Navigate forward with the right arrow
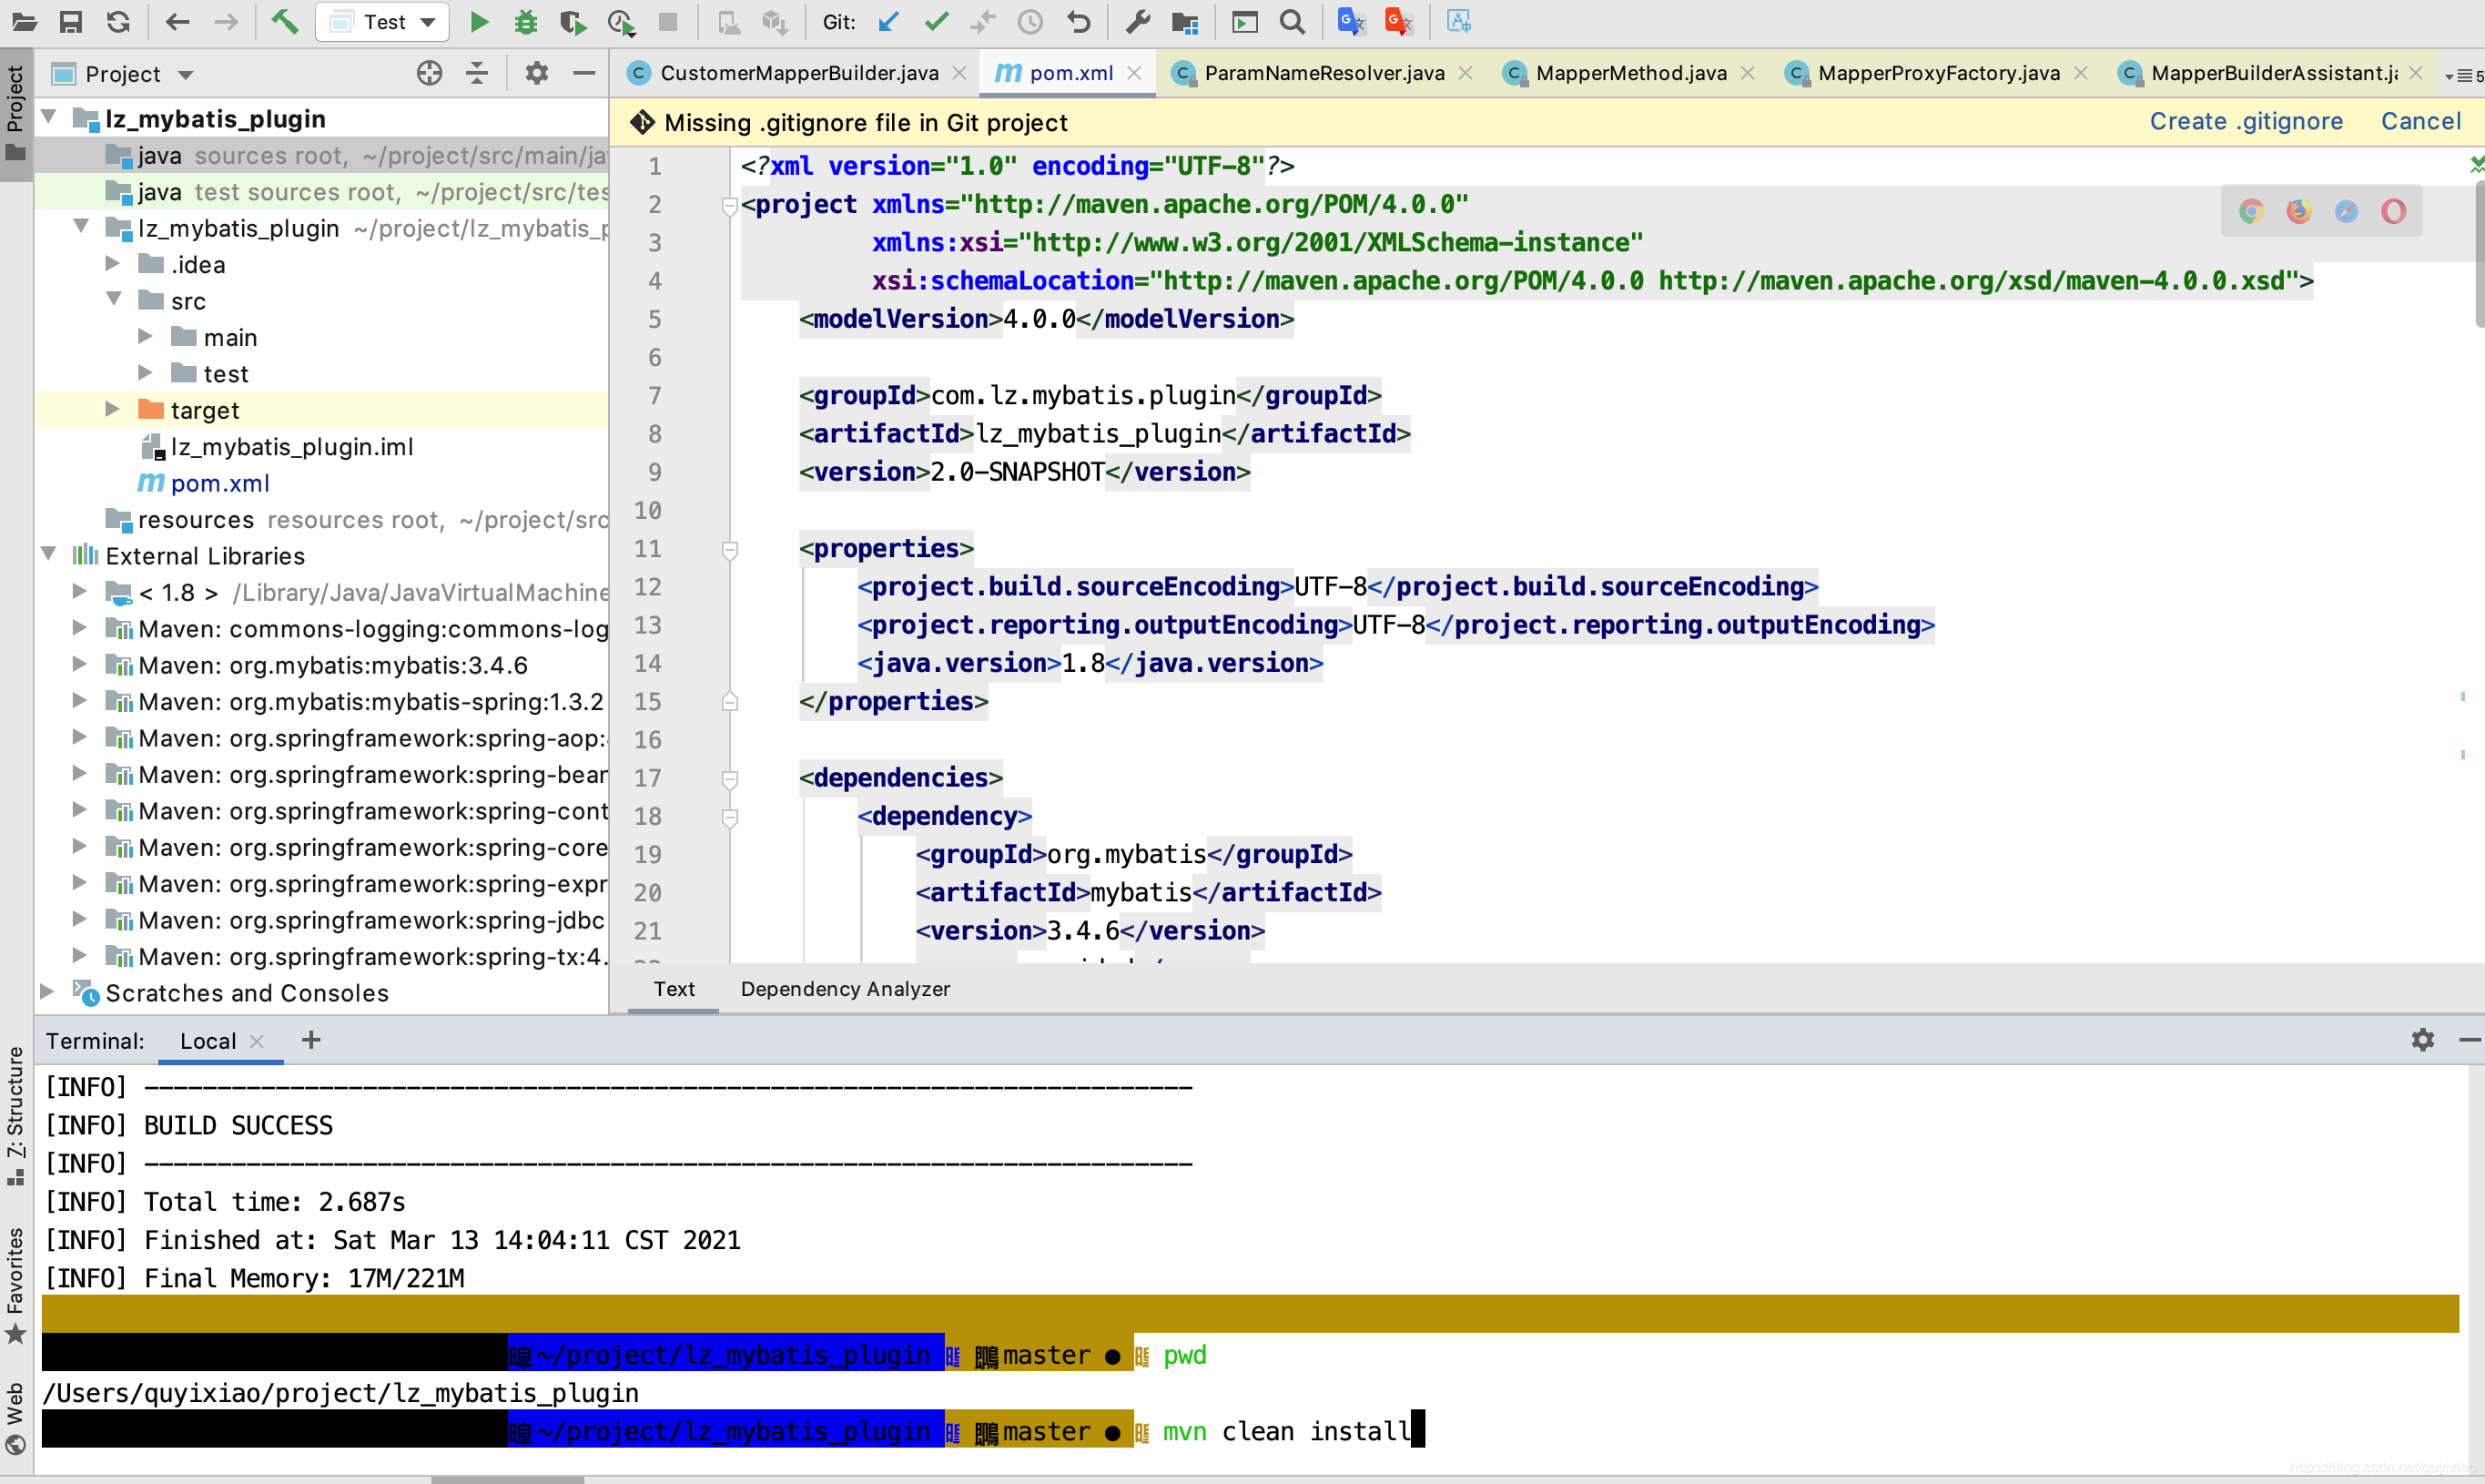 point(227,21)
